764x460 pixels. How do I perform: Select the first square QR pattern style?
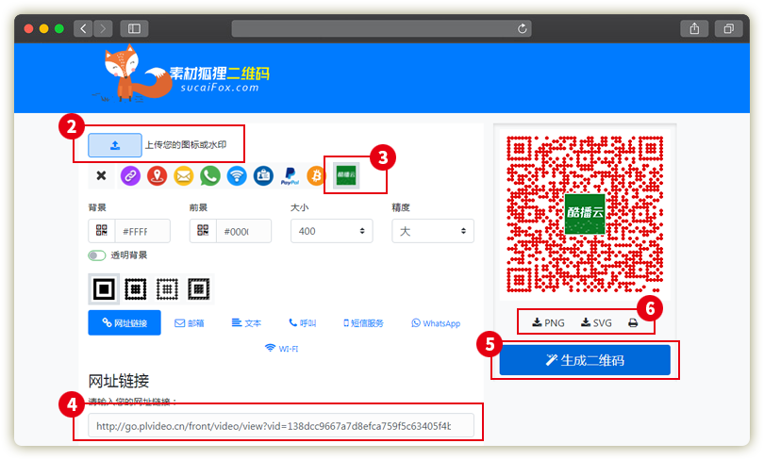104,289
